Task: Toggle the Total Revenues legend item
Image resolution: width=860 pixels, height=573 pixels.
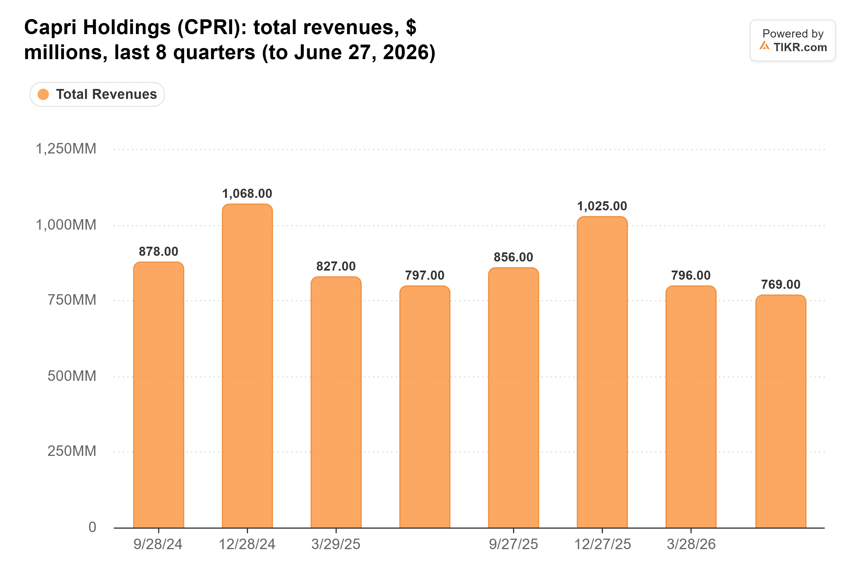Action: 97,94
